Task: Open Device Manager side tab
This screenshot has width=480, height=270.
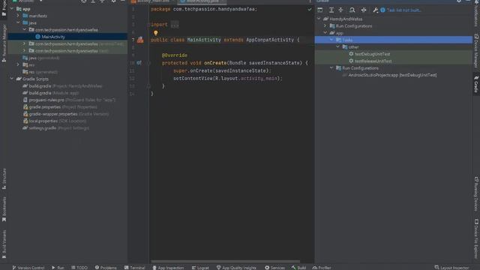Action: [x=476, y=50]
